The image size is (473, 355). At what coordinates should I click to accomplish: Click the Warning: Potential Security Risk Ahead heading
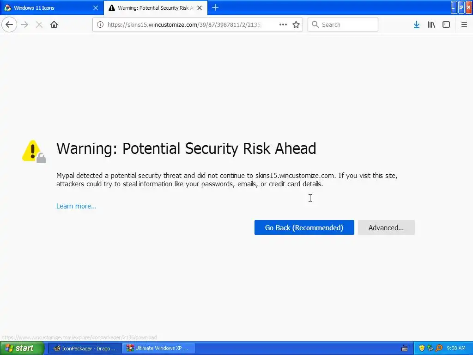pos(186,148)
